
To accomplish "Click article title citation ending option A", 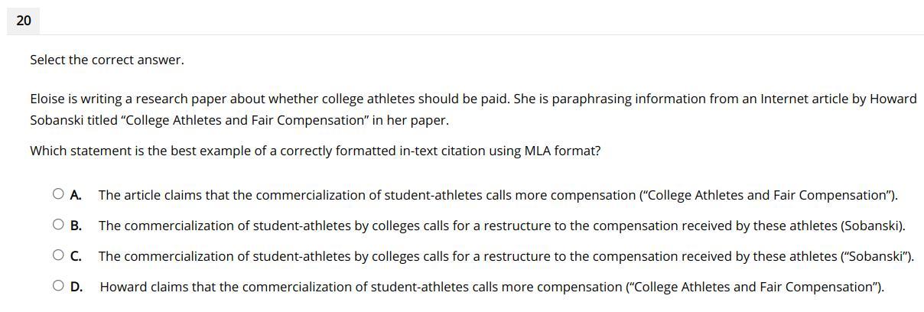I will pyautogui.click(x=768, y=195).
